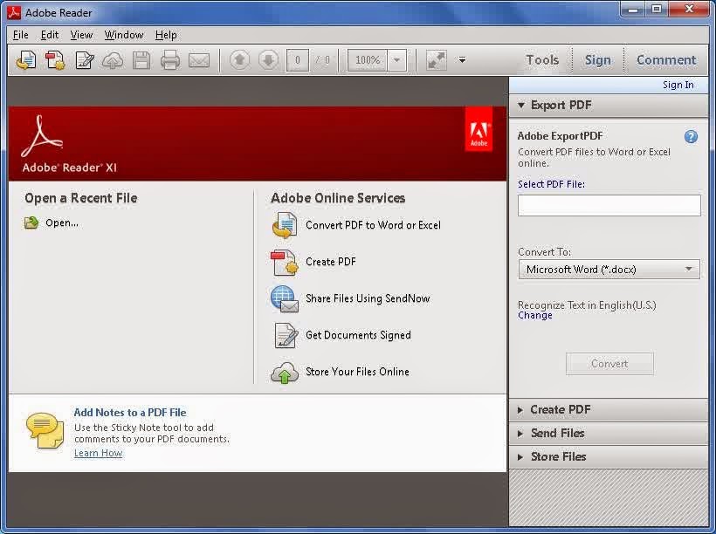Click the Share Files SendNow globe icon
The height and width of the screenshot is (534, 716).
coord(285,298)
